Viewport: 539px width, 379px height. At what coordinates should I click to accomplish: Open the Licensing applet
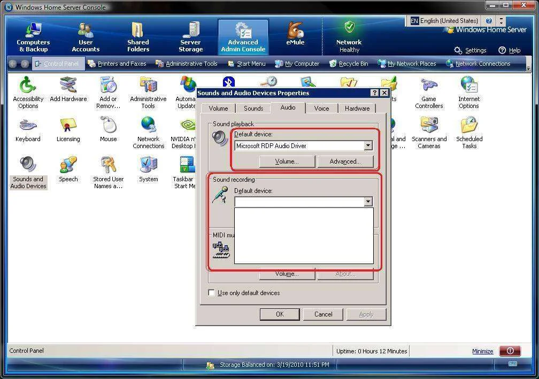68,130
